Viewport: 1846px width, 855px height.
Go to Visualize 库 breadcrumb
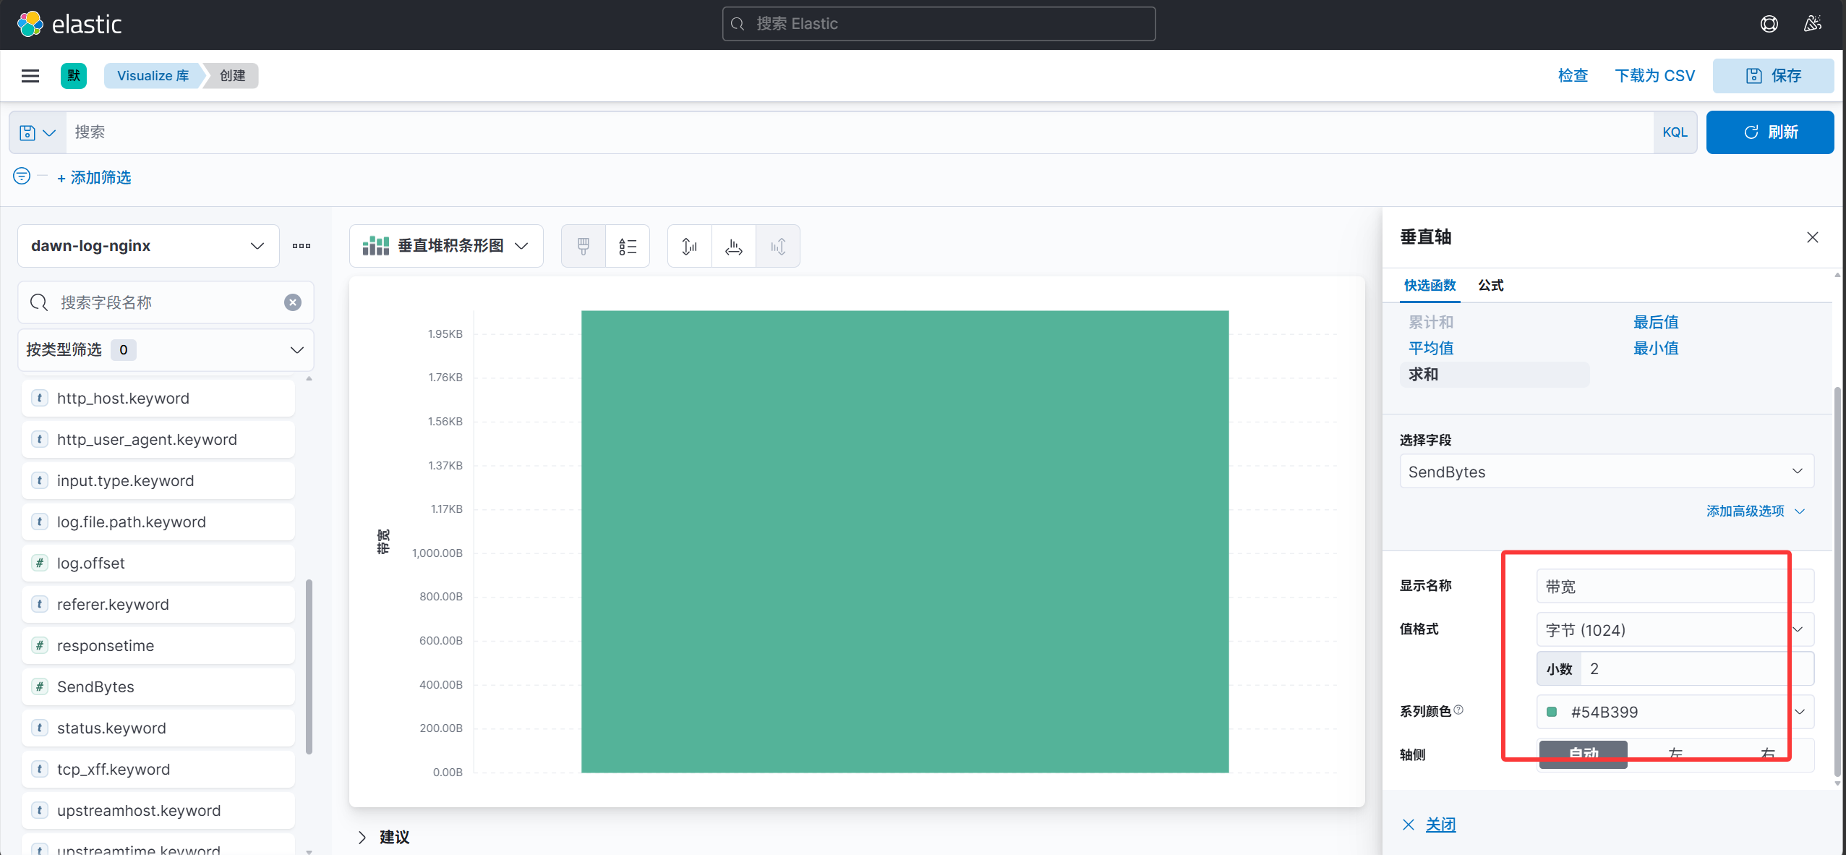(x=153, y=76)
